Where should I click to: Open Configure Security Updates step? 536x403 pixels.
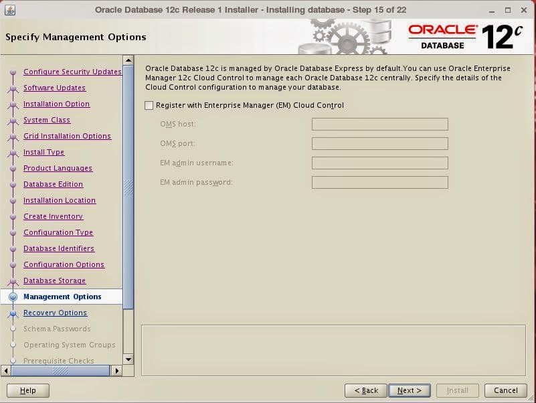(x=72, y=72)
